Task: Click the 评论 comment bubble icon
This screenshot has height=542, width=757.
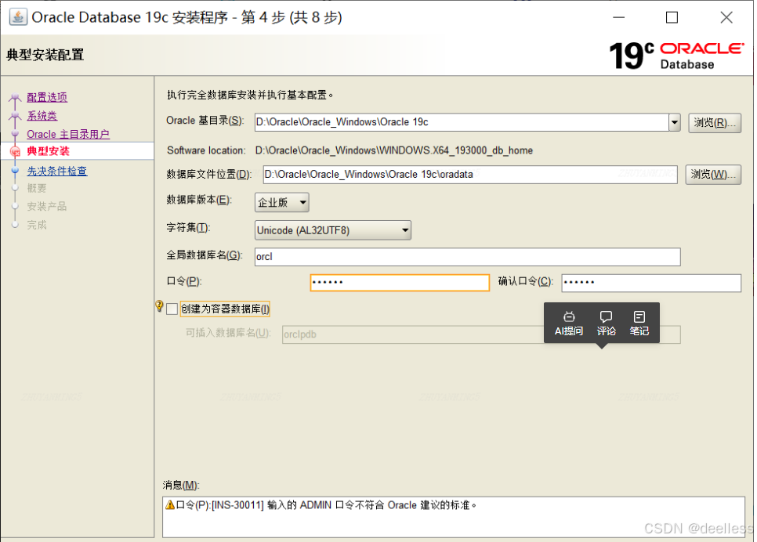Action: pyautogui.click(x=606, y=316)
